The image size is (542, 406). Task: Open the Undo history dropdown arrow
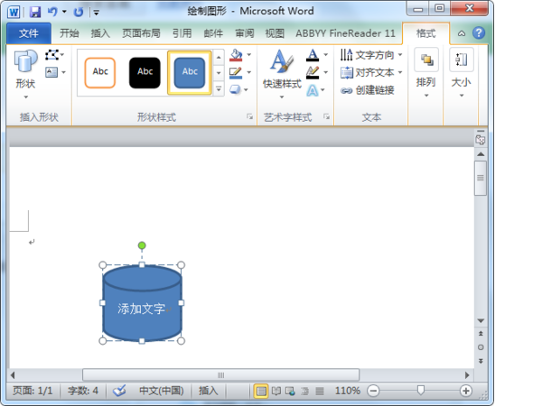click(x=64, y=12)
